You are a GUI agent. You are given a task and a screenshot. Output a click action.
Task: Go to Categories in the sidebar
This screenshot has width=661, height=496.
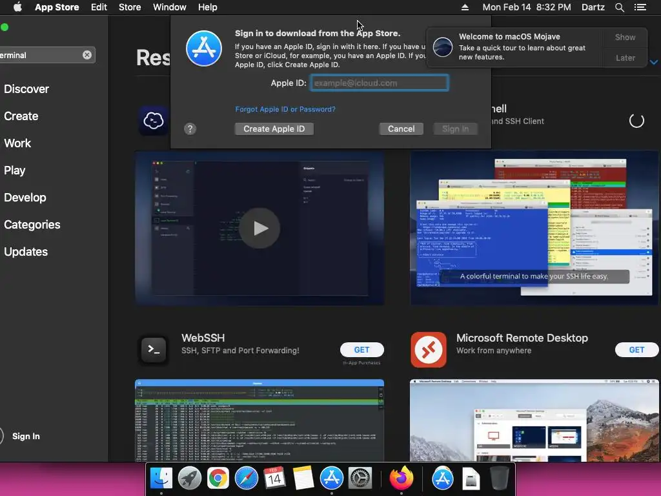32,224
